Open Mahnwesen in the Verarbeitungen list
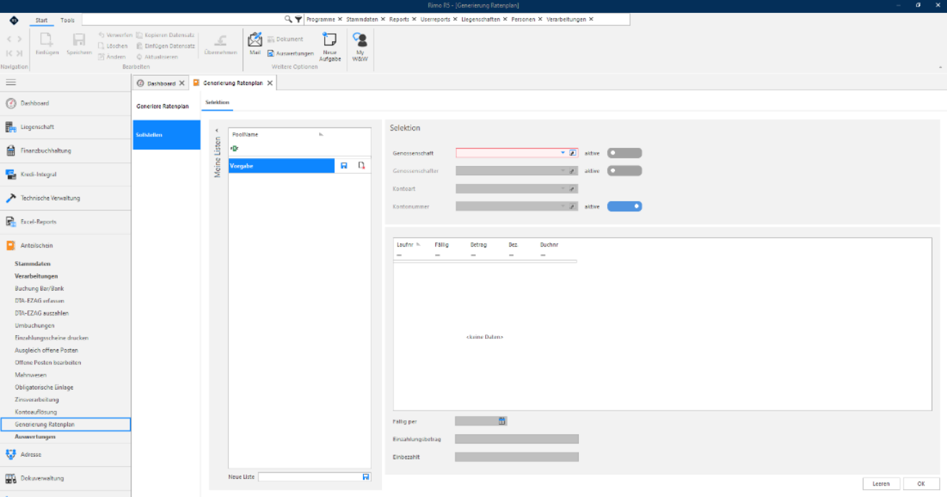 (x=30, y=375)
